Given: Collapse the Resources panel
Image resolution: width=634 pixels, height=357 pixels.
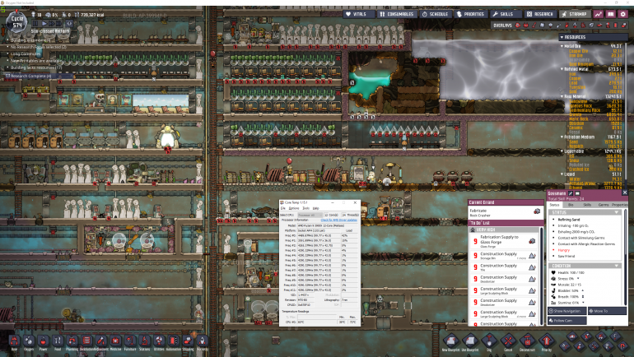Looking at the screenshot, I should coord(562,37).
